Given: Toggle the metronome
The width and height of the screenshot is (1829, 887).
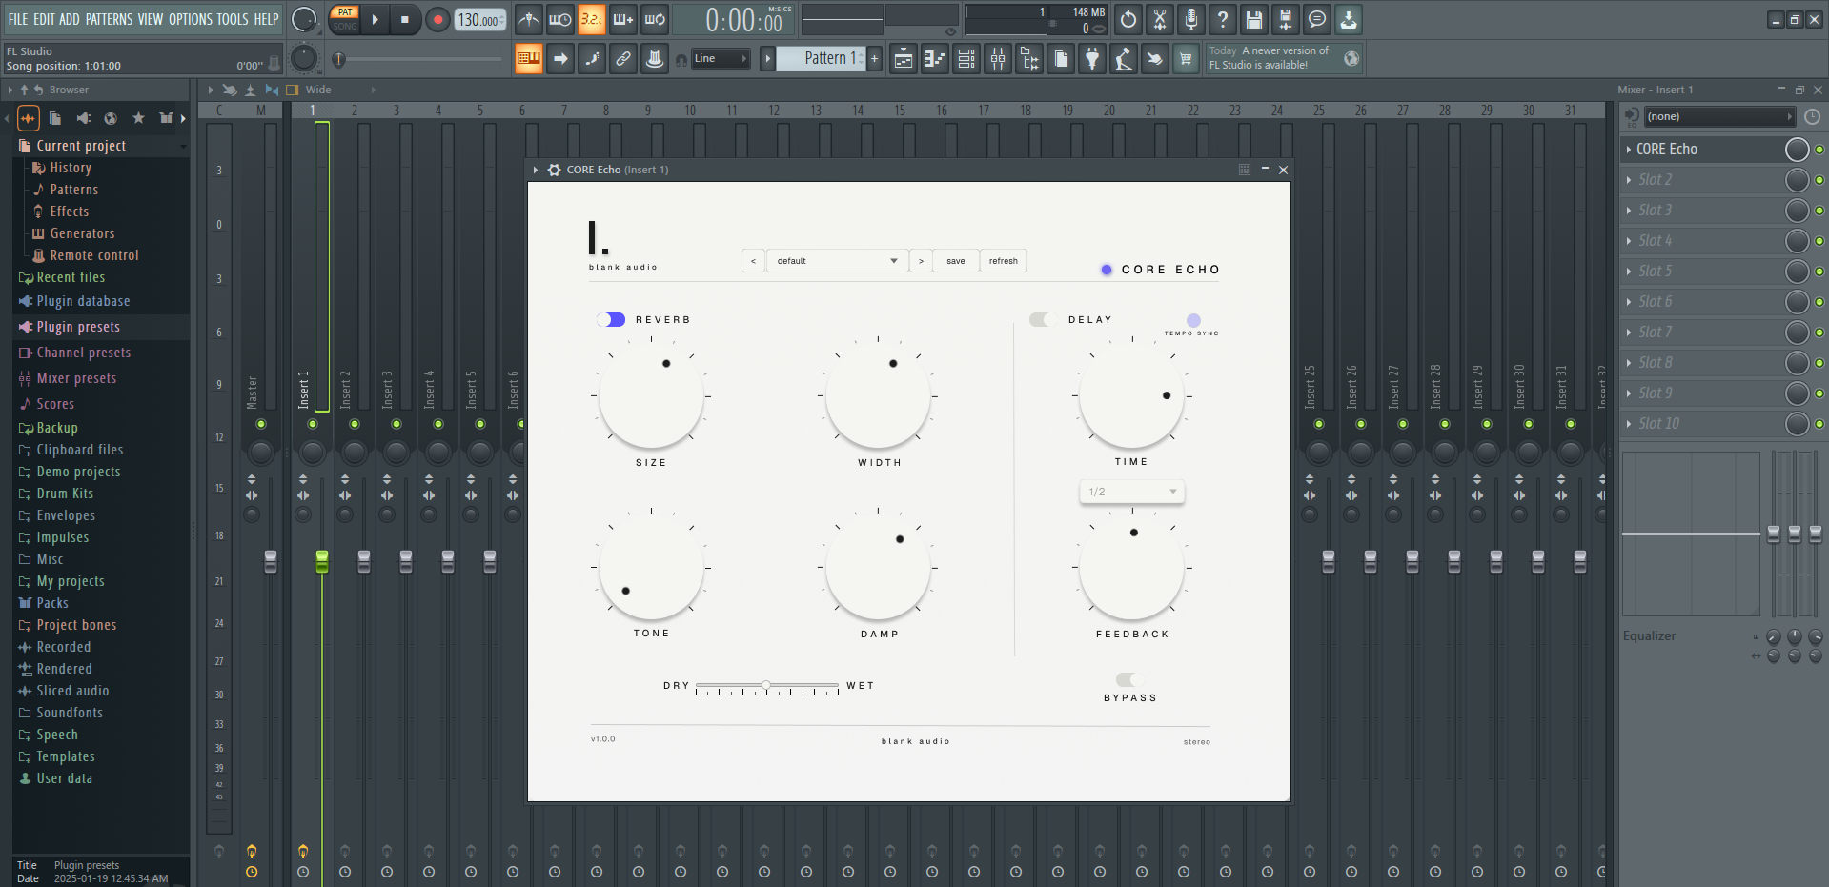Looking at the screenshot, I should pyautogui.click(x=529, y=19).
